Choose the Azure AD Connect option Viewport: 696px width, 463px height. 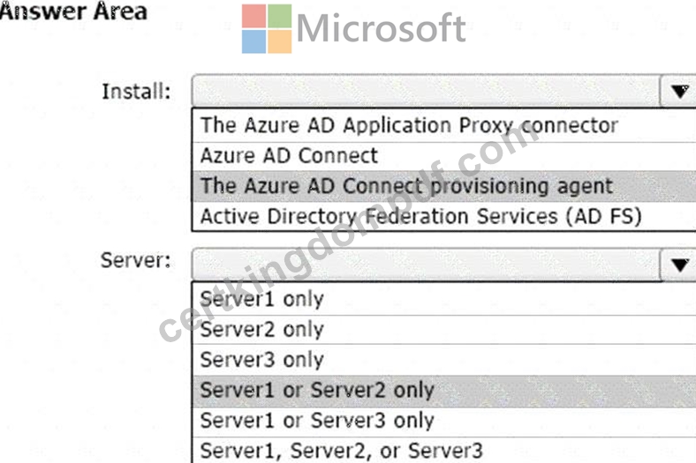(444, 156)
